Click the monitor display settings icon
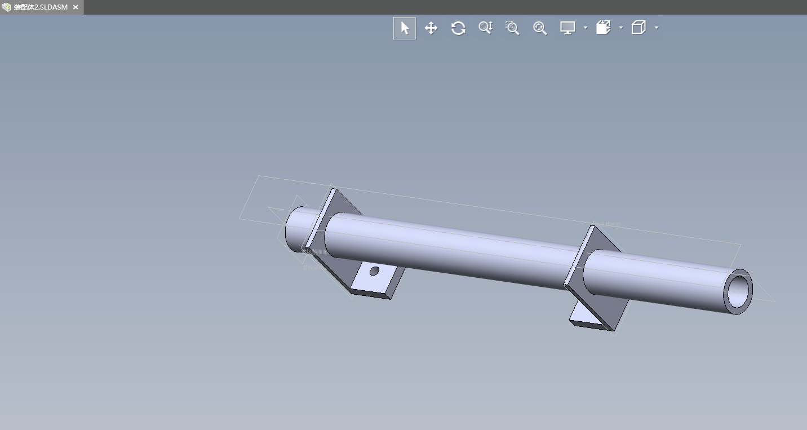The width and height of the screenshot is (807, 430). 567,28
